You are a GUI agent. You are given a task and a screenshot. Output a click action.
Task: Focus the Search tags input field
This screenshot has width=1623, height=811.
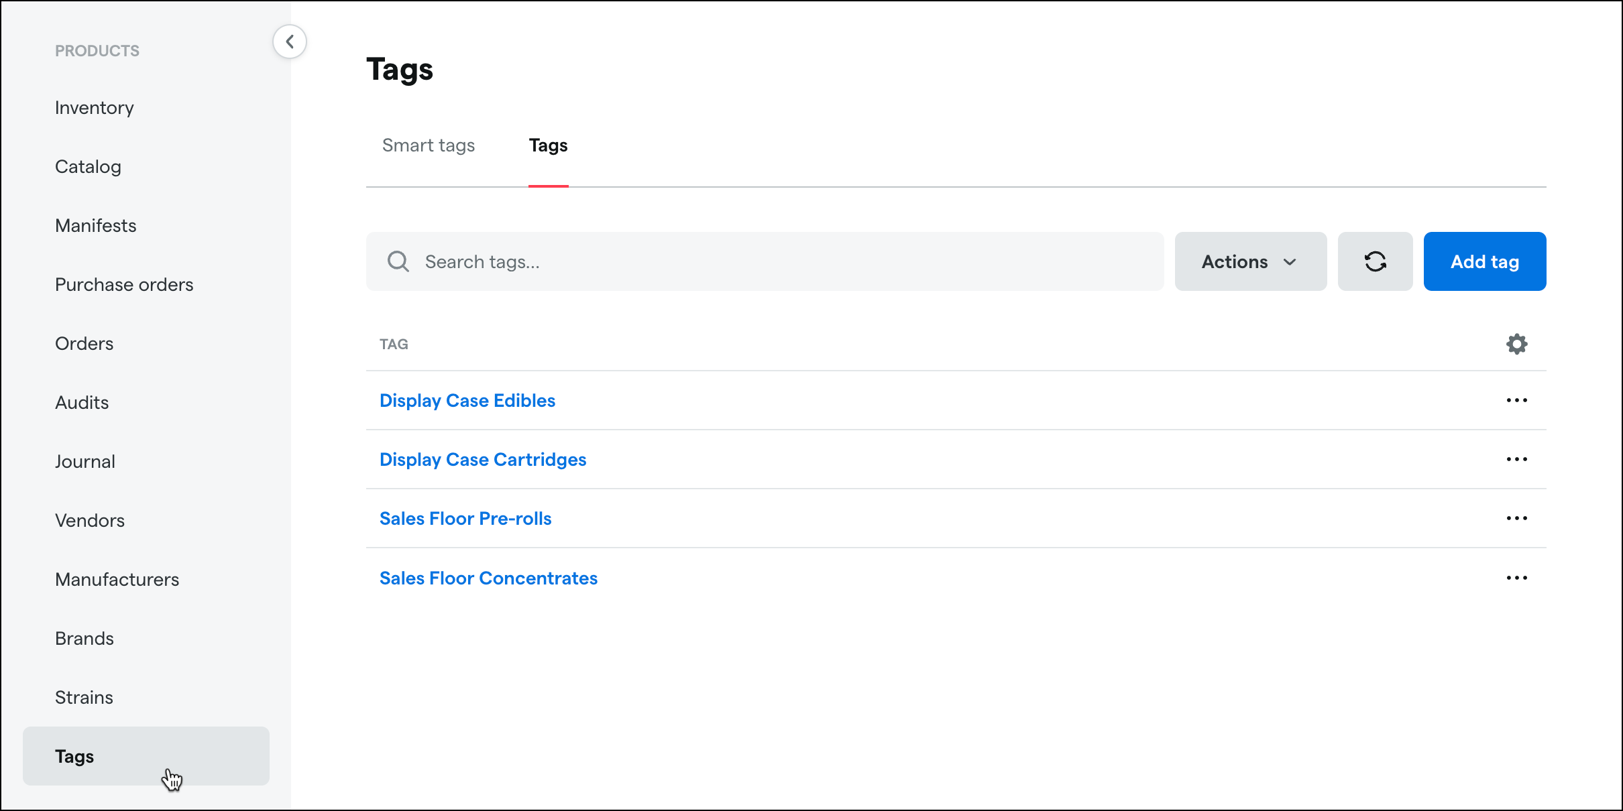765,261
